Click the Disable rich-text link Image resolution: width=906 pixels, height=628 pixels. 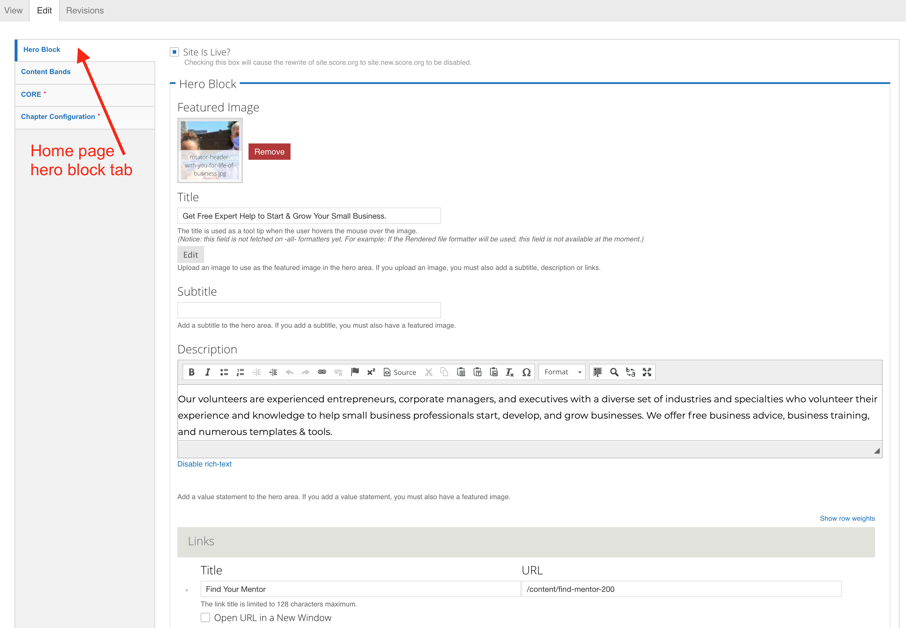click(204, 464)
